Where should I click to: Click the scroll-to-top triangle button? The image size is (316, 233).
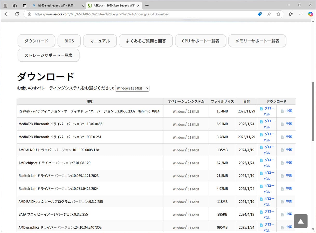(x=300, y=221)
